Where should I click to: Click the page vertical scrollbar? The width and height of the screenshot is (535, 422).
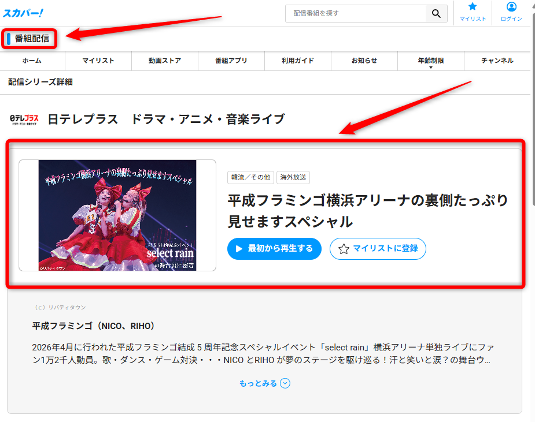coord(533,109)
